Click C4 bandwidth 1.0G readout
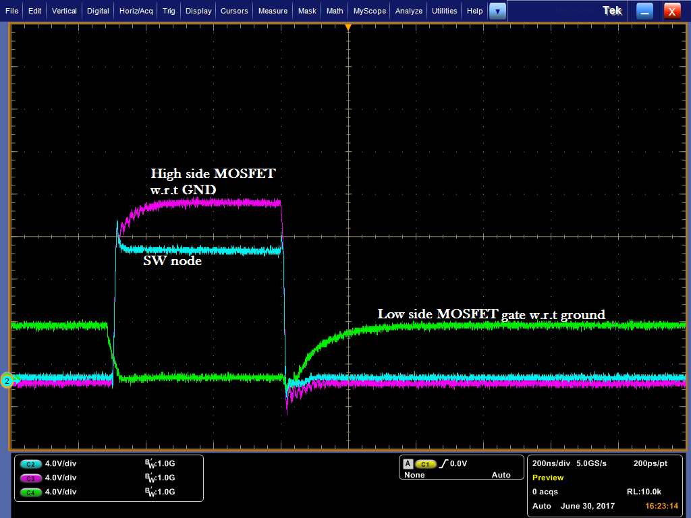 pyautogui.click(x=160, y=492)
